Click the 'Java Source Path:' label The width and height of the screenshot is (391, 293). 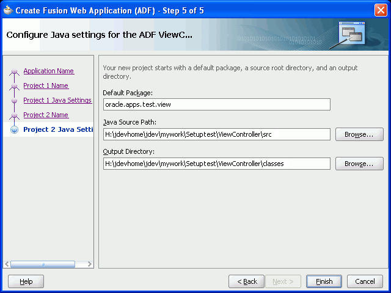pos(130,122)
